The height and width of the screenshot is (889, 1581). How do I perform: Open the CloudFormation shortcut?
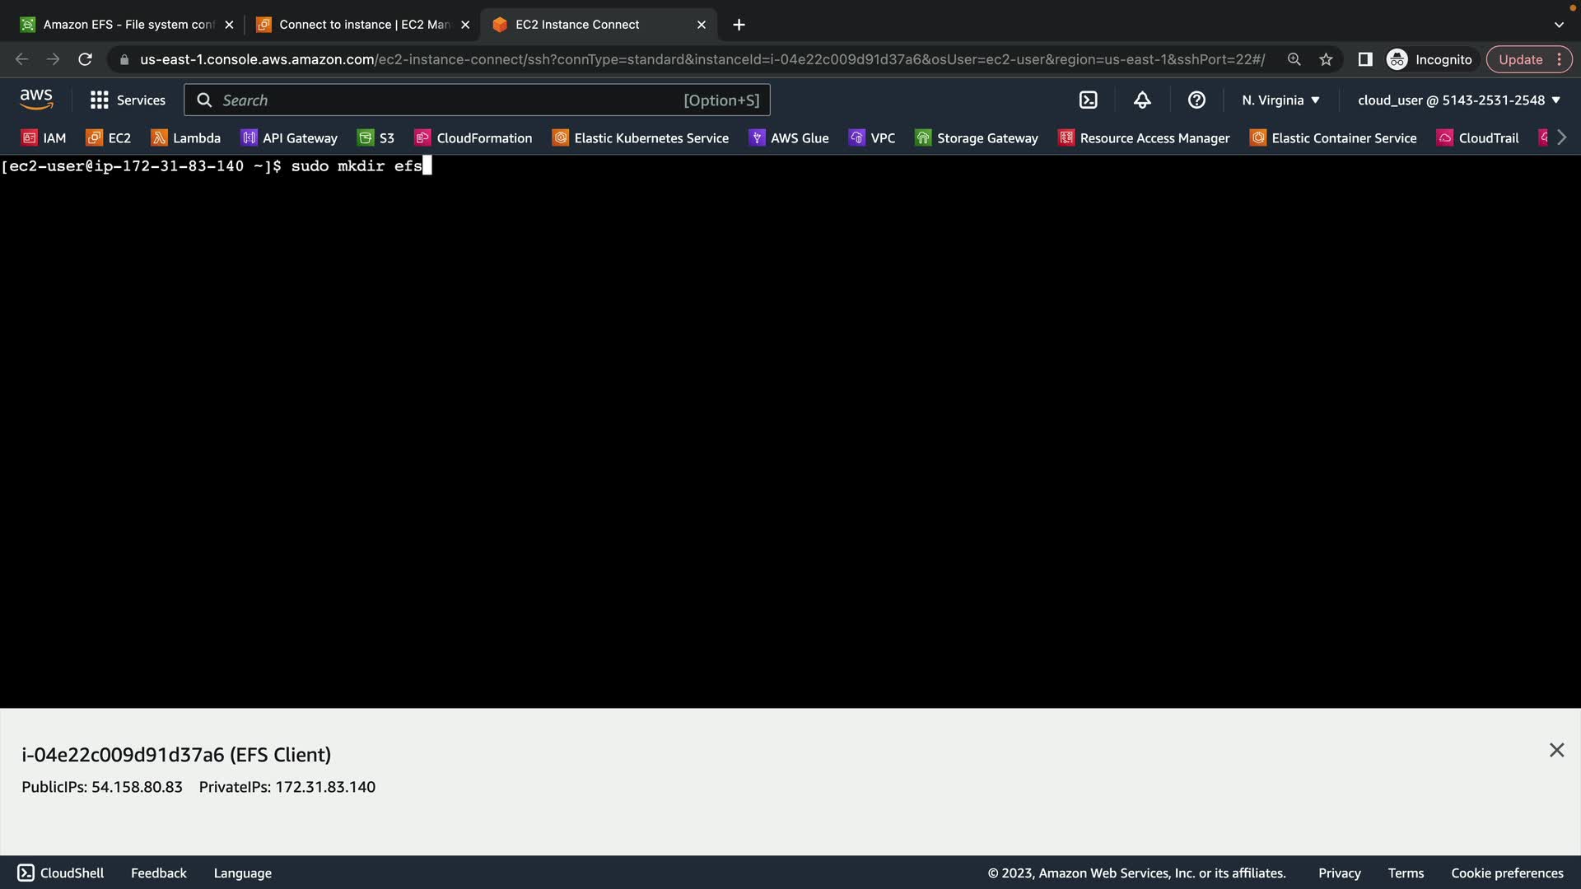pyautogui.click(x=473, y=138)
